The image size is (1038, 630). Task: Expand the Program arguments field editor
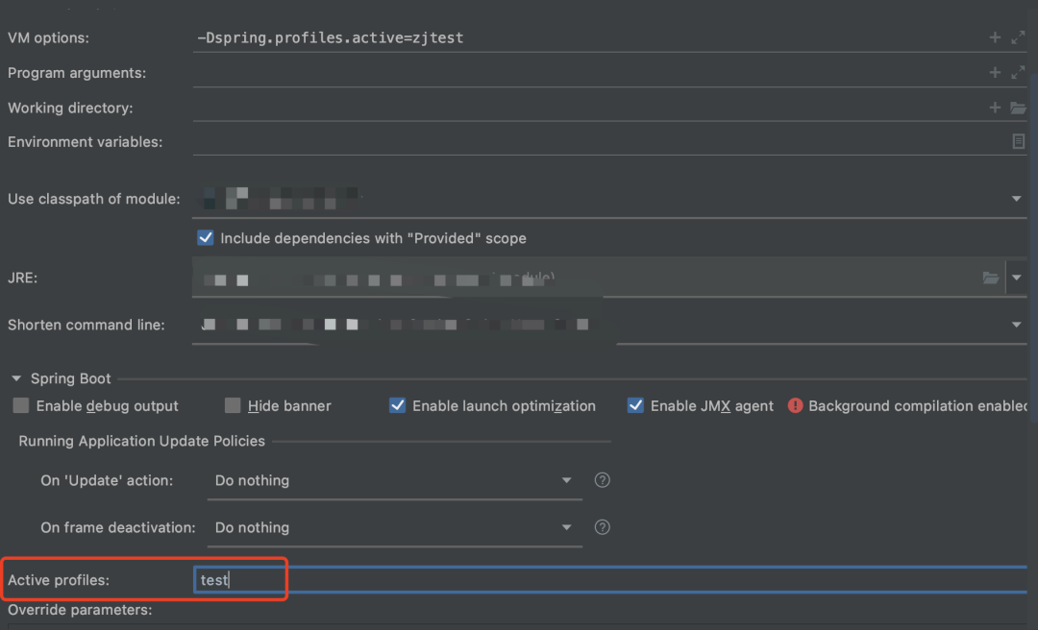pyautogui.click(x=1018, y=72)
